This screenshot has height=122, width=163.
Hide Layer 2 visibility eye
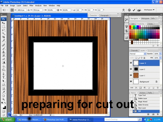click(x=131, y=69)
